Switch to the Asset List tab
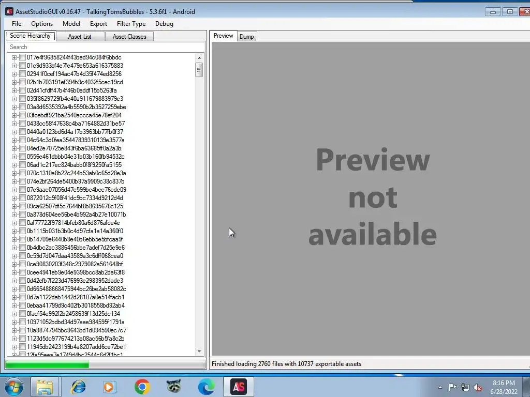Image resolution: width=530 pixels, height=397 pixels. pos(80,37)
